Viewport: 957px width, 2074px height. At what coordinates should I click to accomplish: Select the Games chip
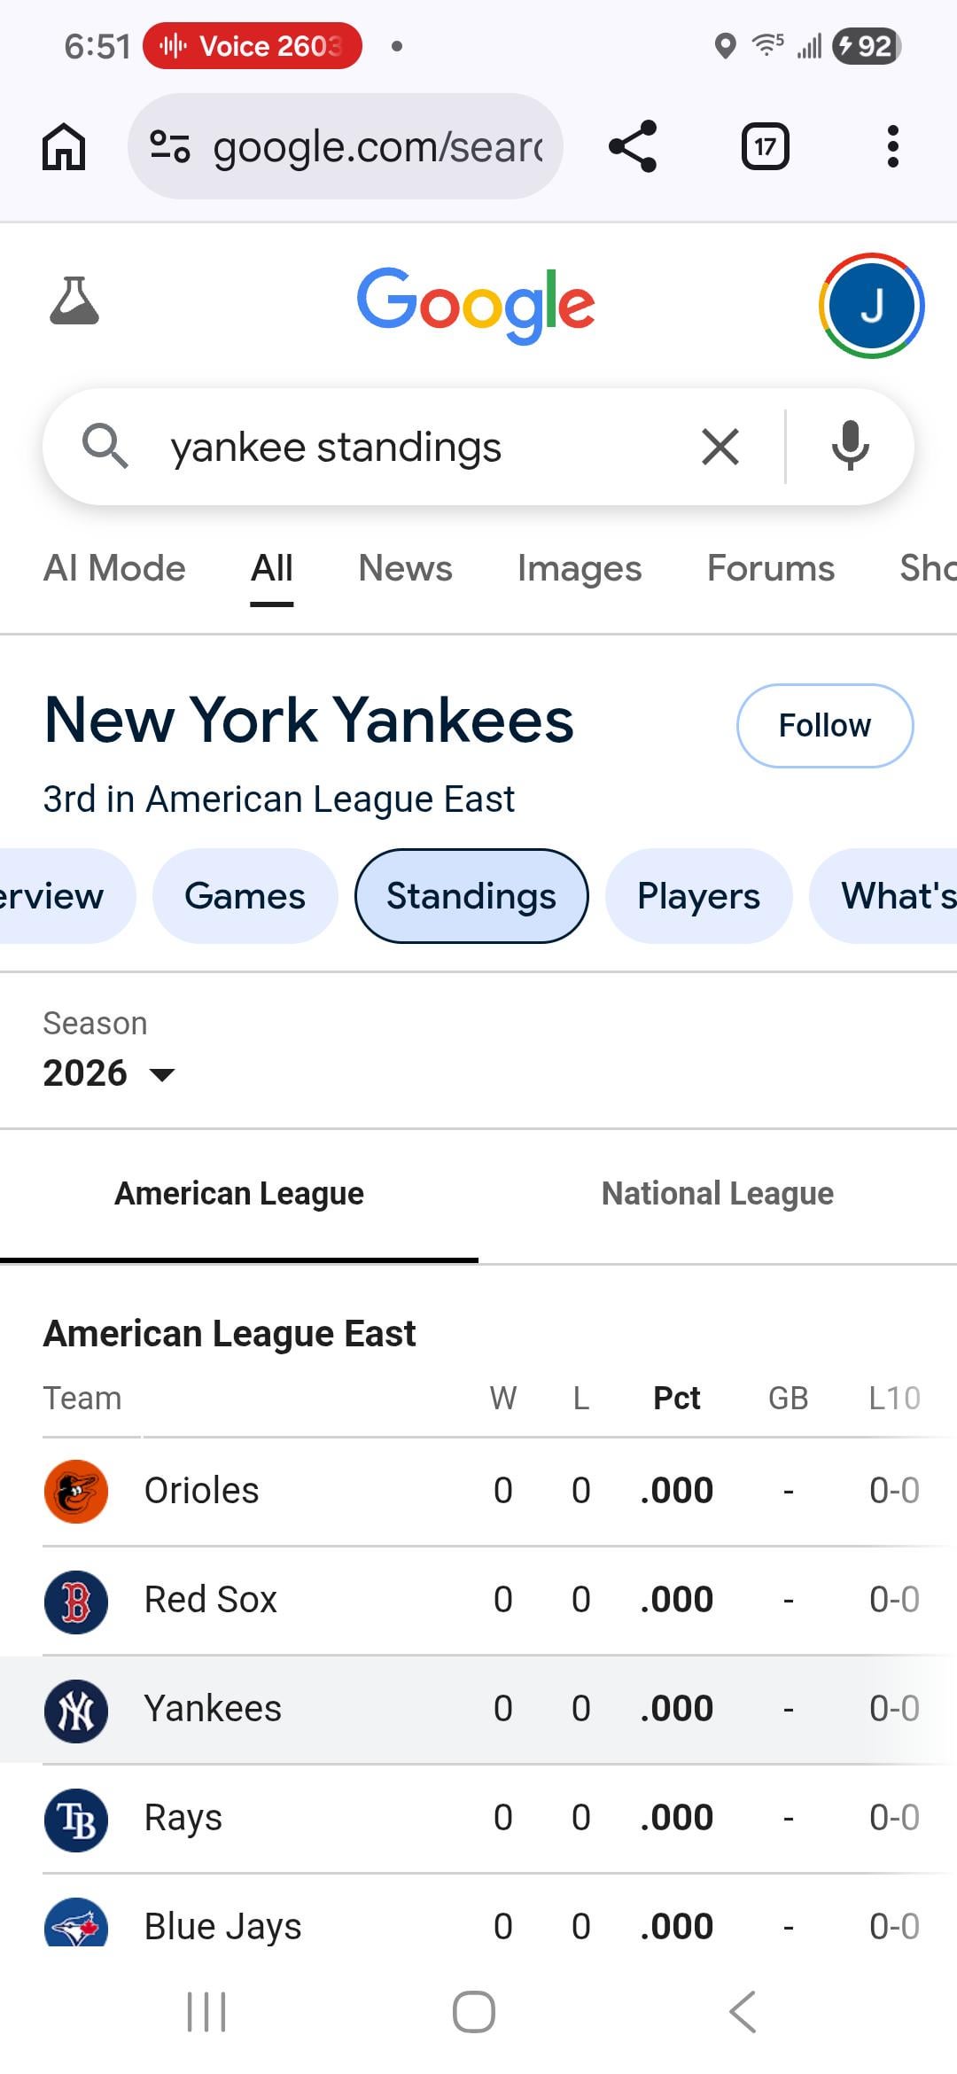[x=245, y=896]
